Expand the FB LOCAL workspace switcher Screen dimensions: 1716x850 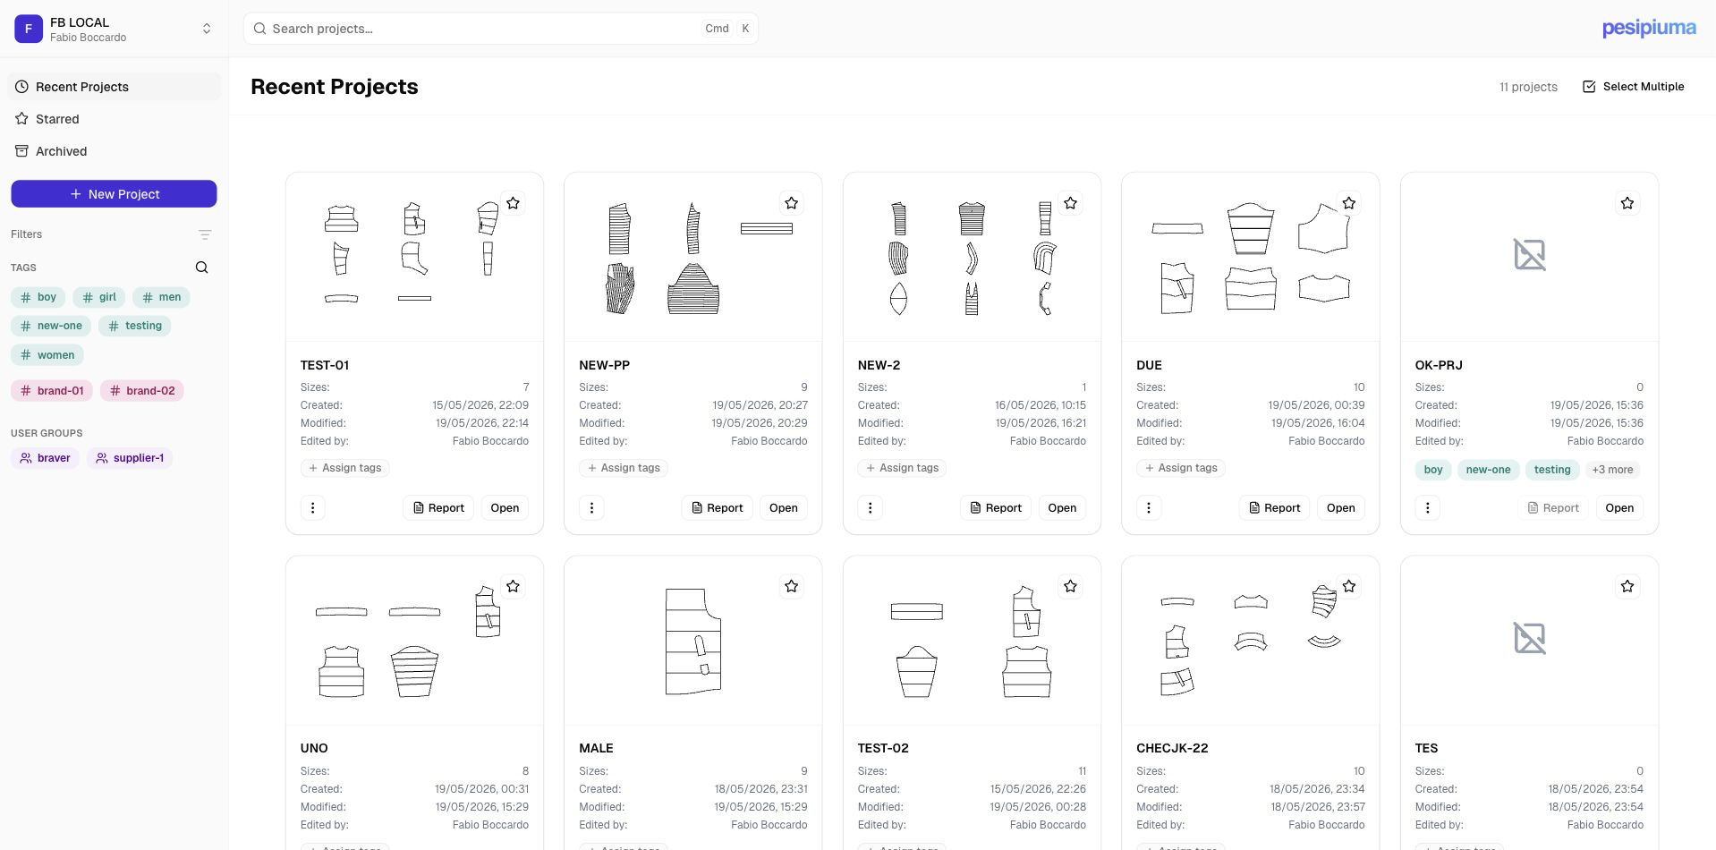pyautogui.click(x=207, y=29)
